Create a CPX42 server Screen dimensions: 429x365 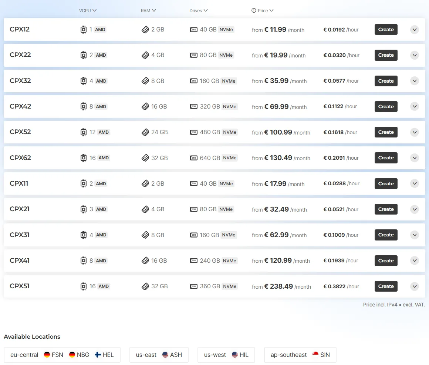click(x=386, y=106)
